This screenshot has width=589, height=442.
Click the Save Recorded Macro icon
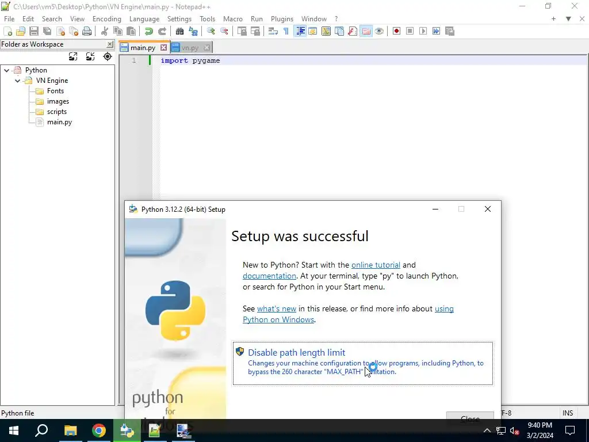(x=450, y=31)
